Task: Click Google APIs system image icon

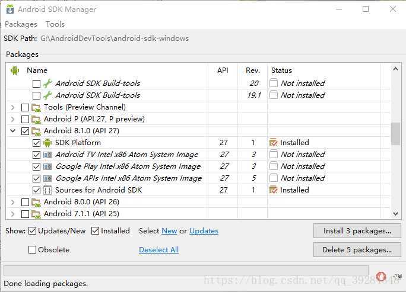Action: (x=47, y=178)
